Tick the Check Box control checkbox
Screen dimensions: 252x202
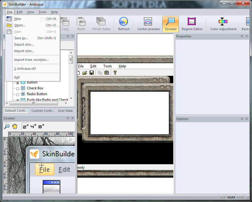tap(18, 89)
